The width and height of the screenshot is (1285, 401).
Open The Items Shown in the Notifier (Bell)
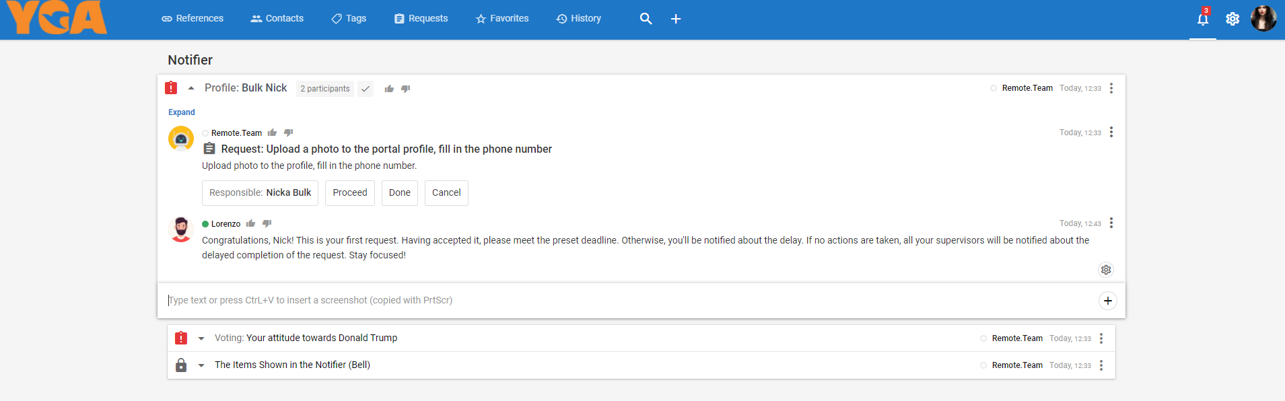pyautogui.click(x=292, y=365)
